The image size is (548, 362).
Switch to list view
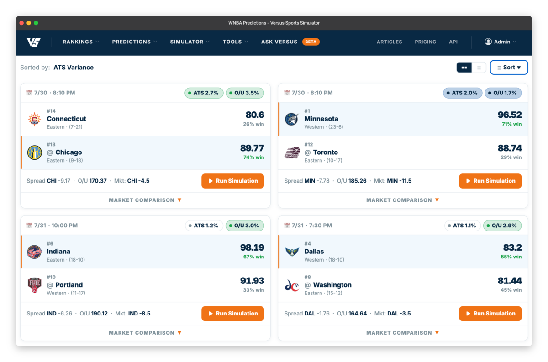coord(479,68)
